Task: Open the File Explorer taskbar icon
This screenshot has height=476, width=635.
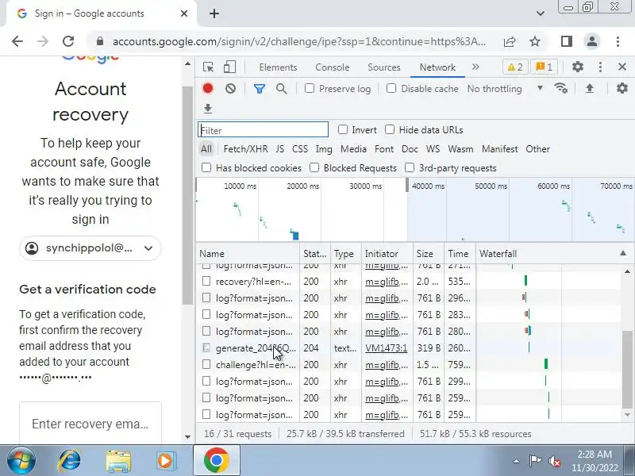Action: tap(118, 461)
